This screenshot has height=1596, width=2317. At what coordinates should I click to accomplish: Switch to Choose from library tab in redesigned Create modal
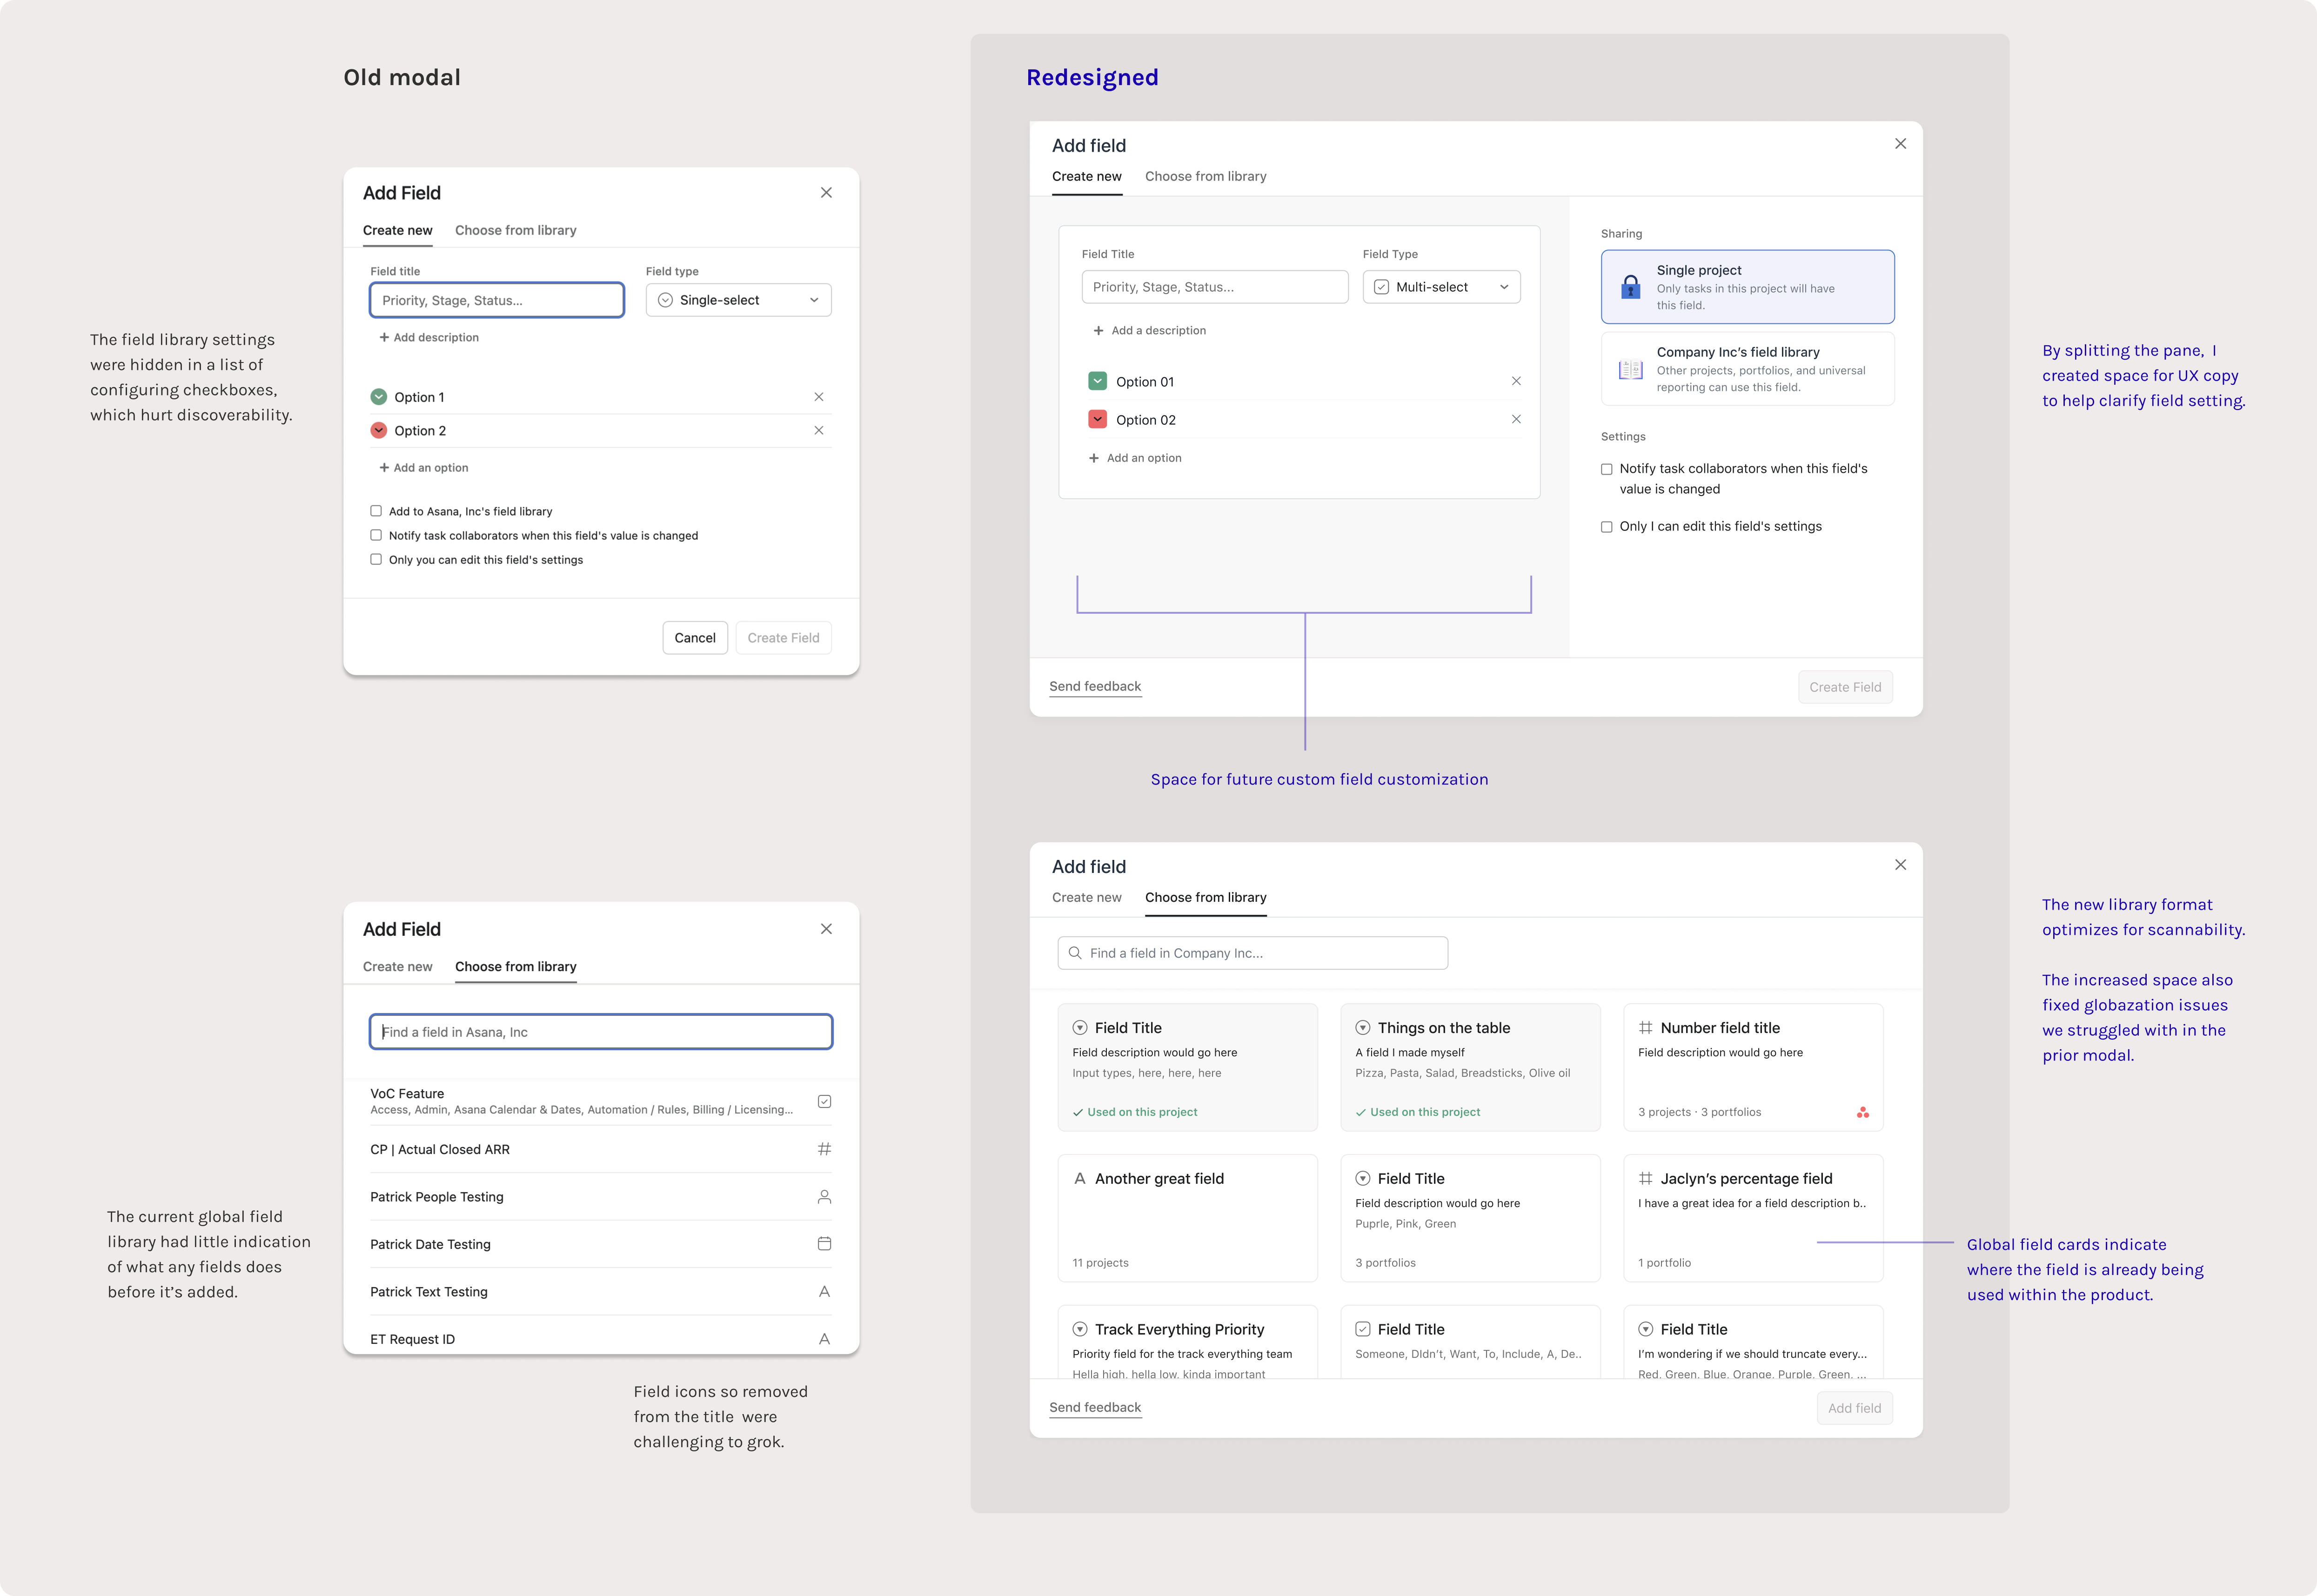[1205, 177]
